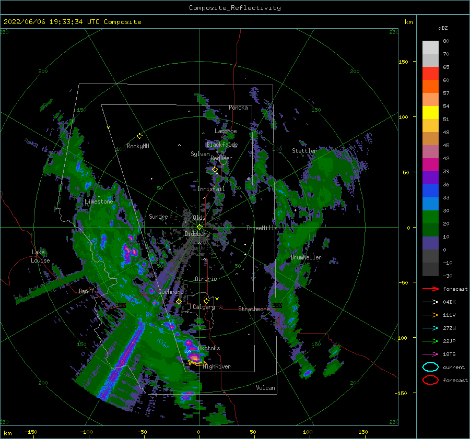
Task: Click the Airdrie city label
Action: click(x=206, y=279)
